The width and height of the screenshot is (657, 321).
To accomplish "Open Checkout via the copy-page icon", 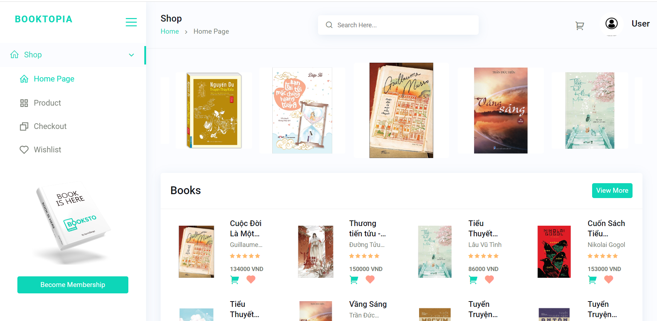I will click(24, 126).
